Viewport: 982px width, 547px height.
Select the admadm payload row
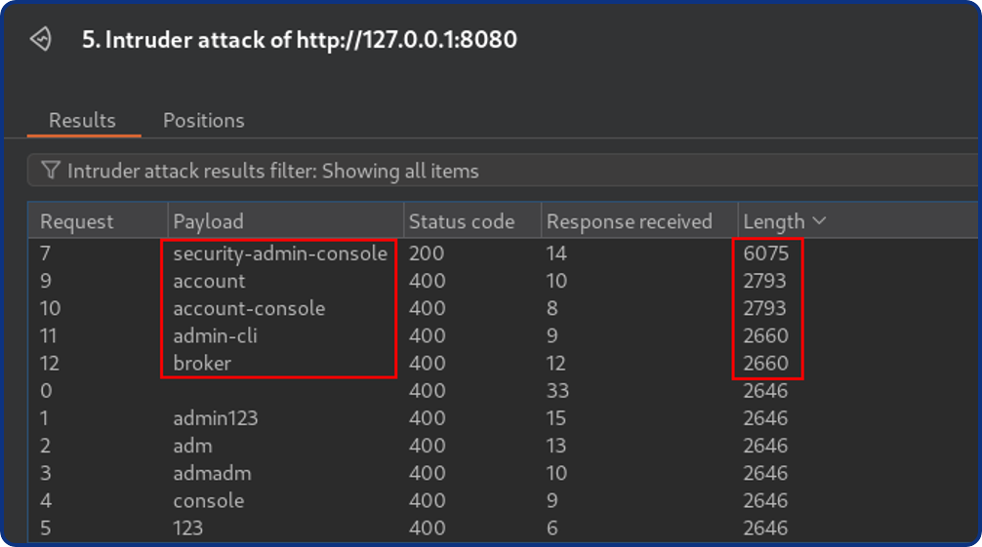[x=212, y=473]
